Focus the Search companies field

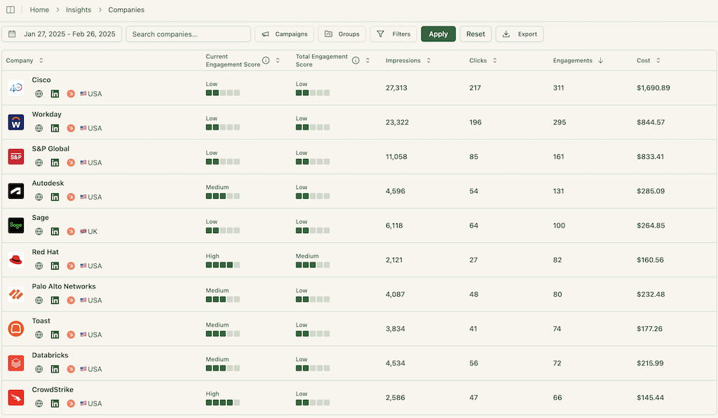click(x=188, y=34)
